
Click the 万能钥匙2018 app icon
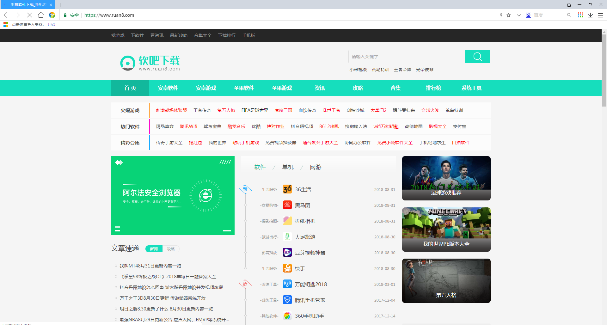click(x=287, y=284)
